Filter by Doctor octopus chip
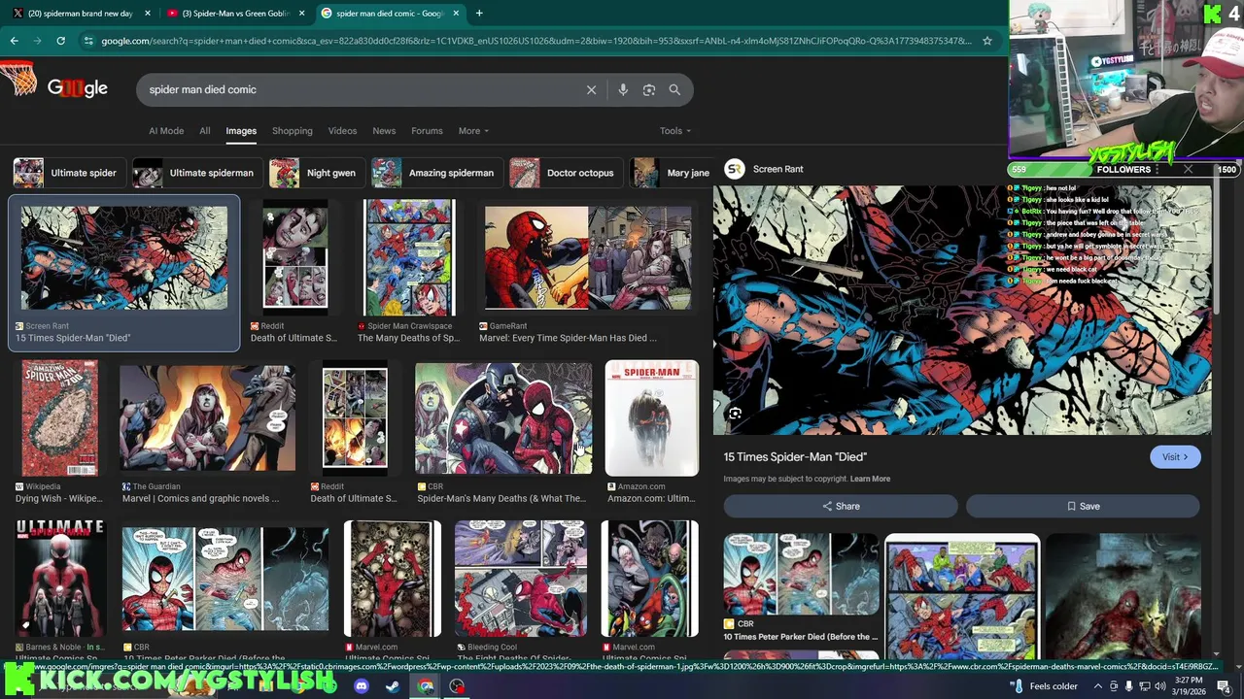Screen dimensions: 1244x699 tap(566, 173)
